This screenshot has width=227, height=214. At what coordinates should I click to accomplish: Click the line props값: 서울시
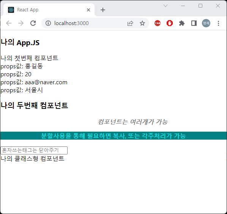[x=22, y=90]
